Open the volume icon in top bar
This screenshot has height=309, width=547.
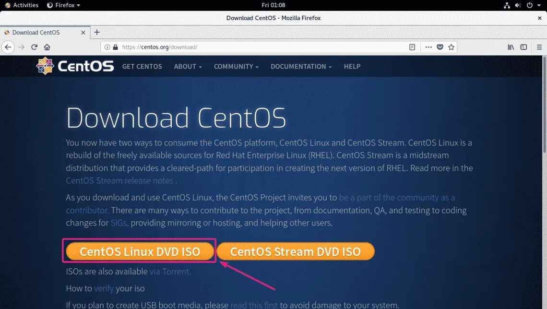pos(518,5)
